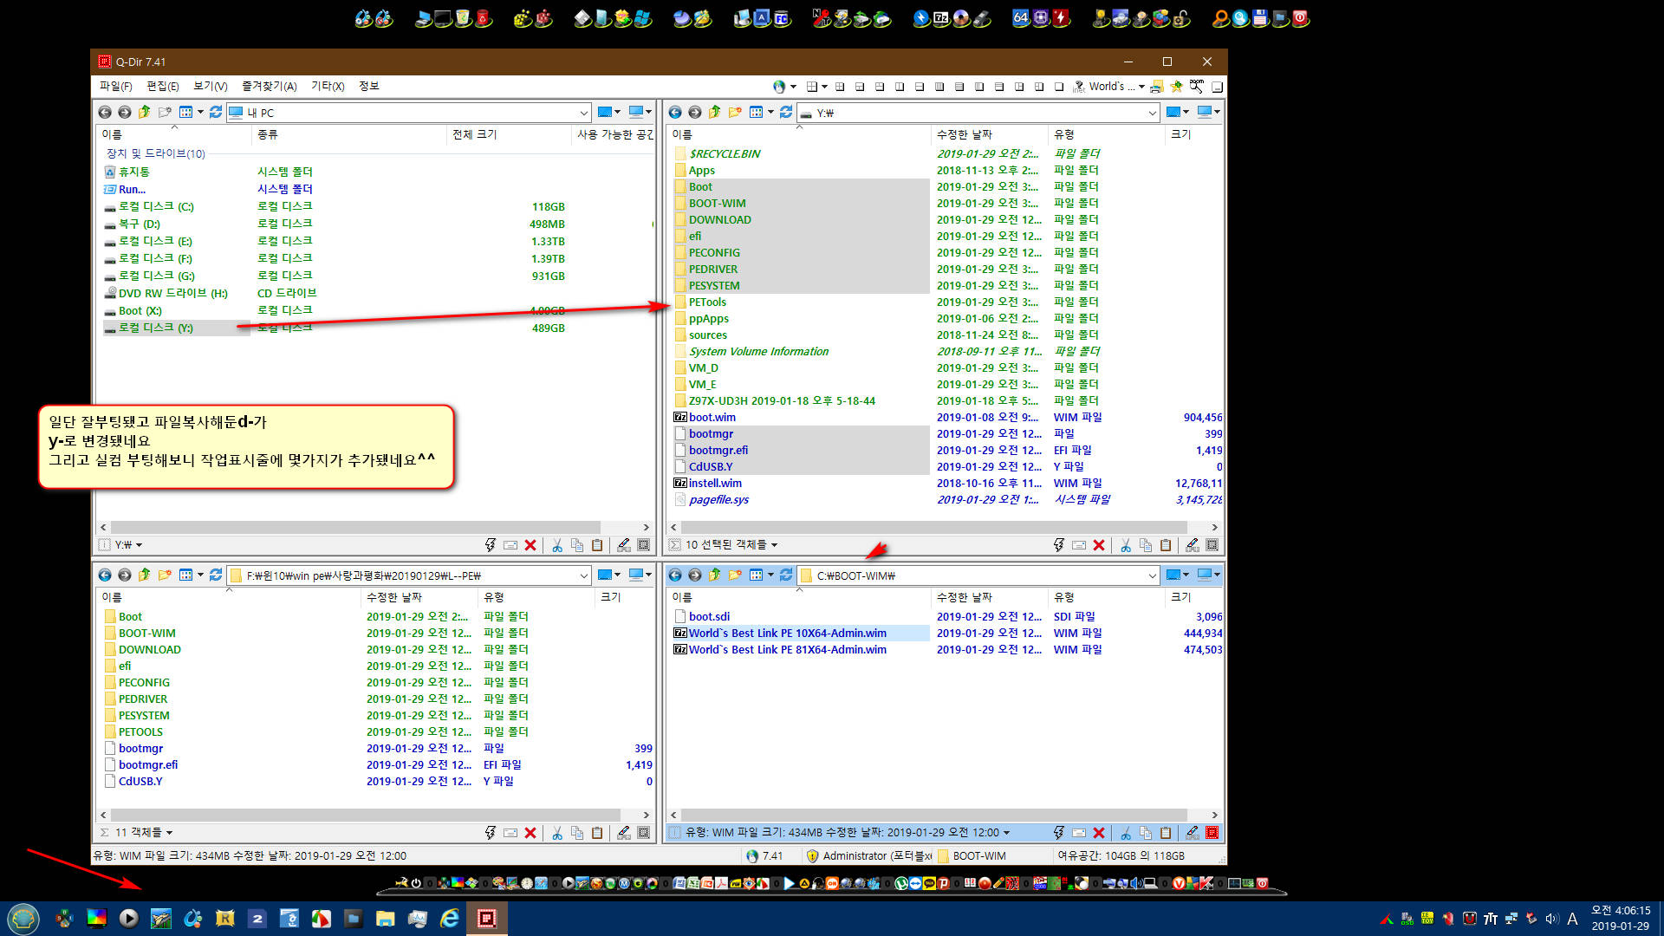Click copy icon under F:\ L--PE pane
1664x936 pixels.
point(577,833)
